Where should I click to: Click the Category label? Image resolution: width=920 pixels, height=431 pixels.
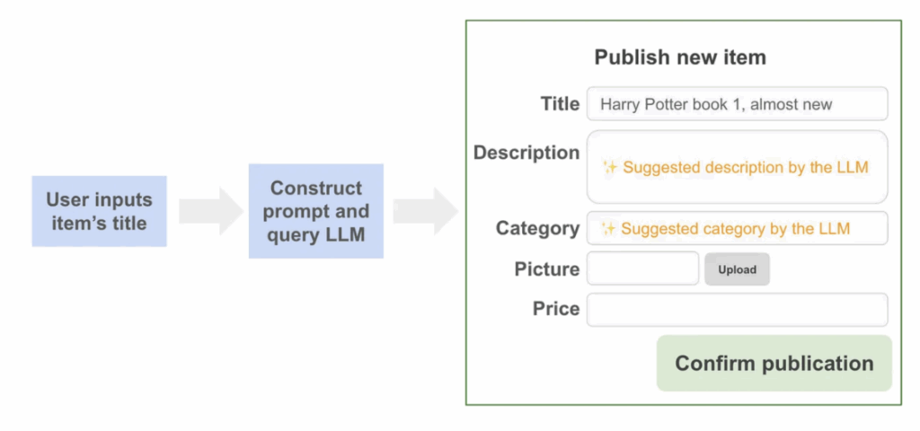[x=537, y=228]
